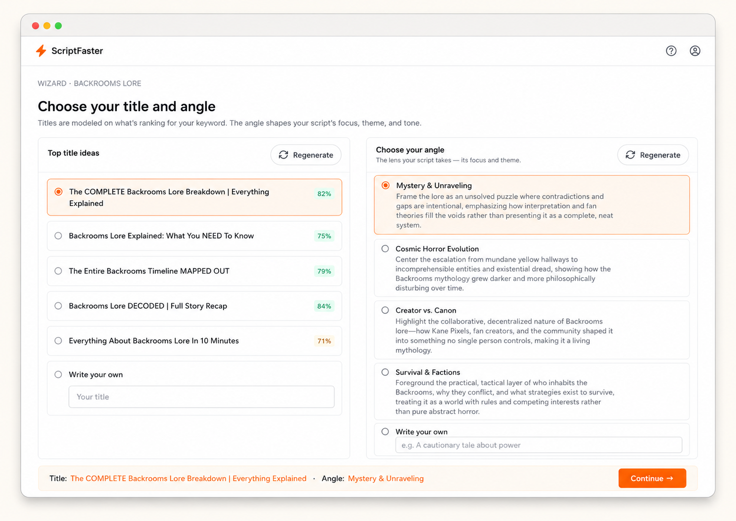Click the Creator vs. Canon description text
Viewport: 736px width, 521px height.
point(504,336)
